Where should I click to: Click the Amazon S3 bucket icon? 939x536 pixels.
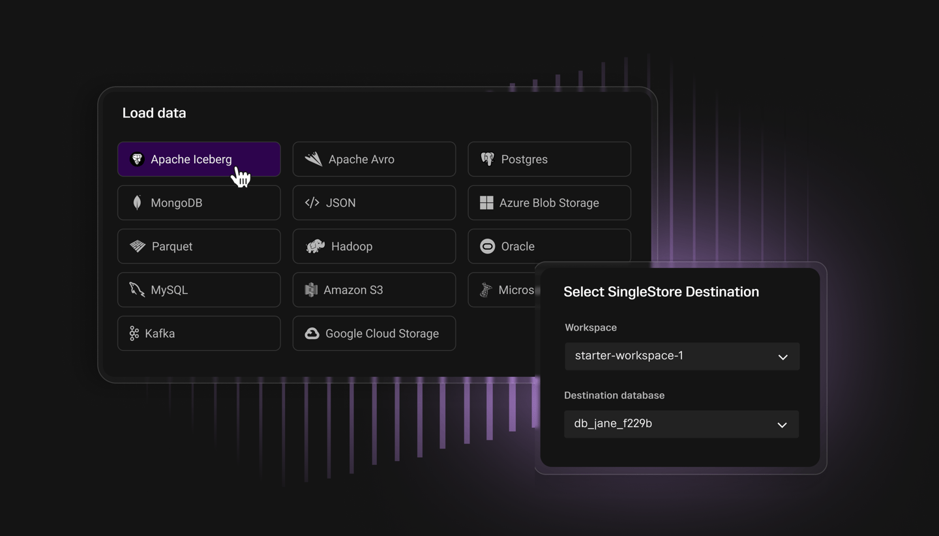pos(312,290)
